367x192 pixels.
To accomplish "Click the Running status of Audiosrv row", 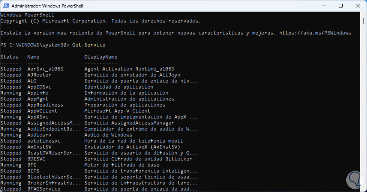I will [x=11, y=135].
